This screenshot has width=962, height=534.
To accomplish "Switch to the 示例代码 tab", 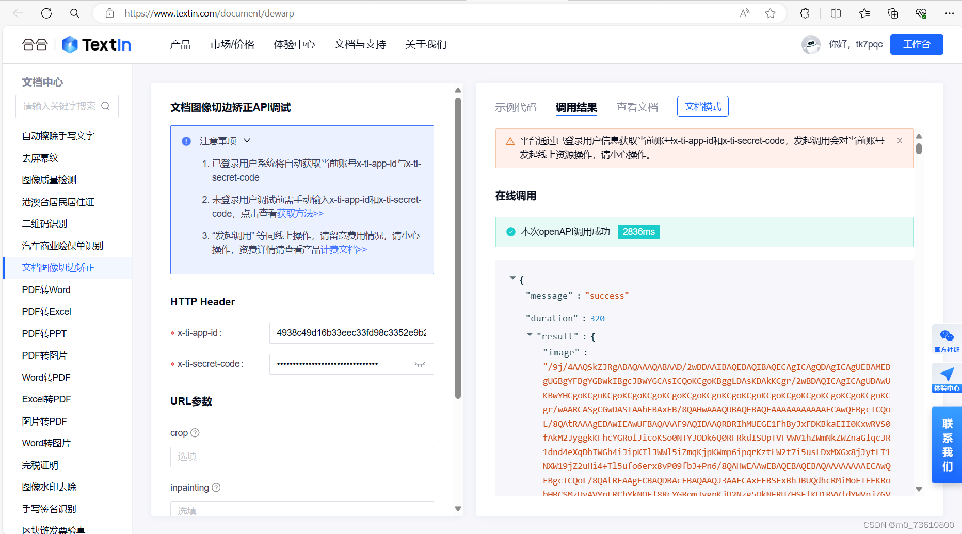I will pos(516,107).
